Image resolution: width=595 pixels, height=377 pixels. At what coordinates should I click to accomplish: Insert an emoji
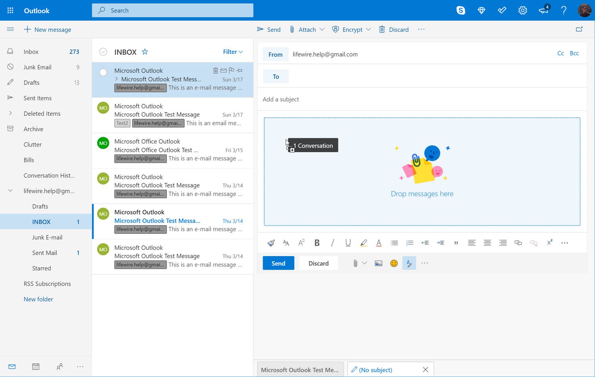pyautogui.click(x=394, y=263)
